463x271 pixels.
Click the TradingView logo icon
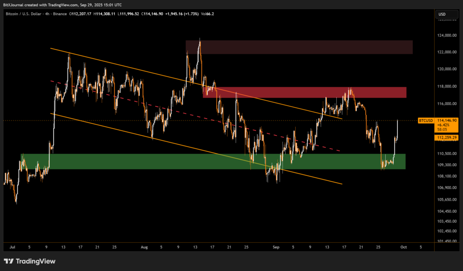(x=9, y=261)
